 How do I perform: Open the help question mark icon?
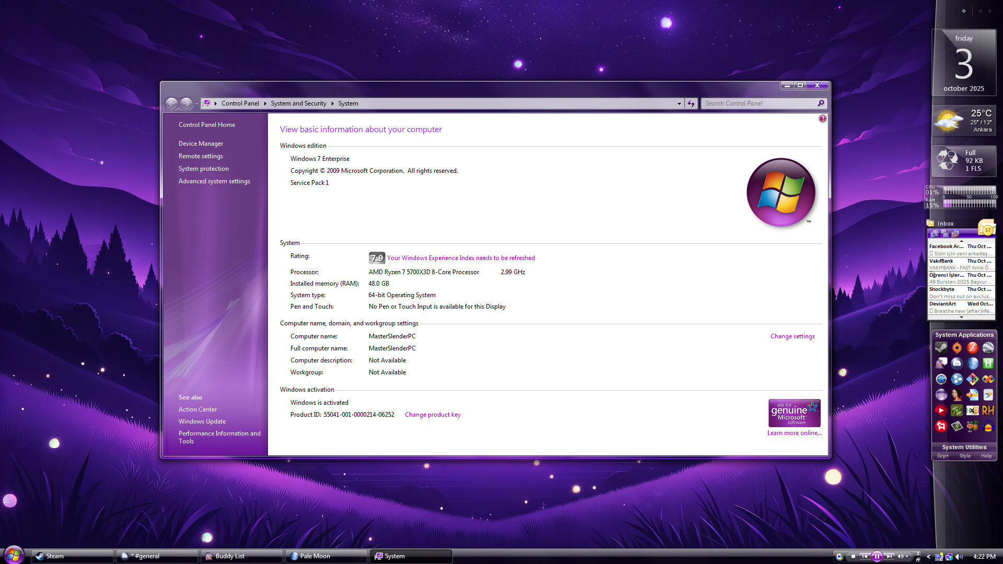823,119
